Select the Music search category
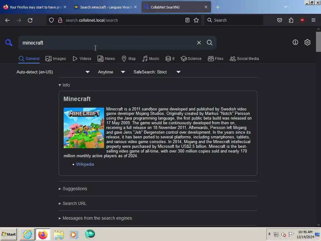 (151, 59)
